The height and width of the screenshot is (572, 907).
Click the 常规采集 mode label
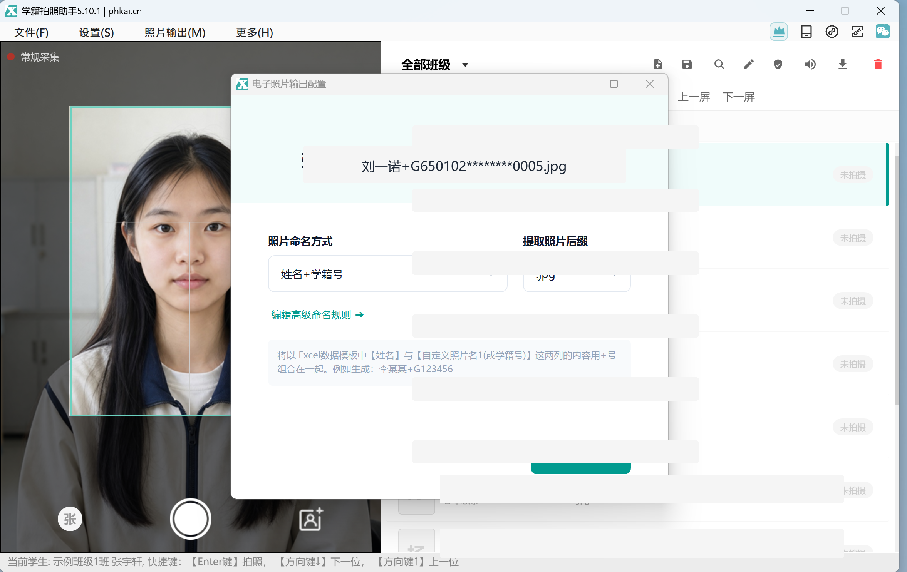point(40,57)
